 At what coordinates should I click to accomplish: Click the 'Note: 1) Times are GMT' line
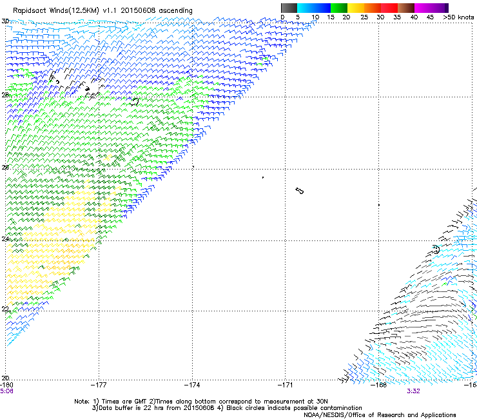[201, 402]
